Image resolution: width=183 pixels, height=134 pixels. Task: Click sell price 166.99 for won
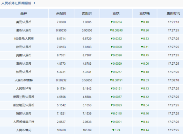tap(87, 130)
